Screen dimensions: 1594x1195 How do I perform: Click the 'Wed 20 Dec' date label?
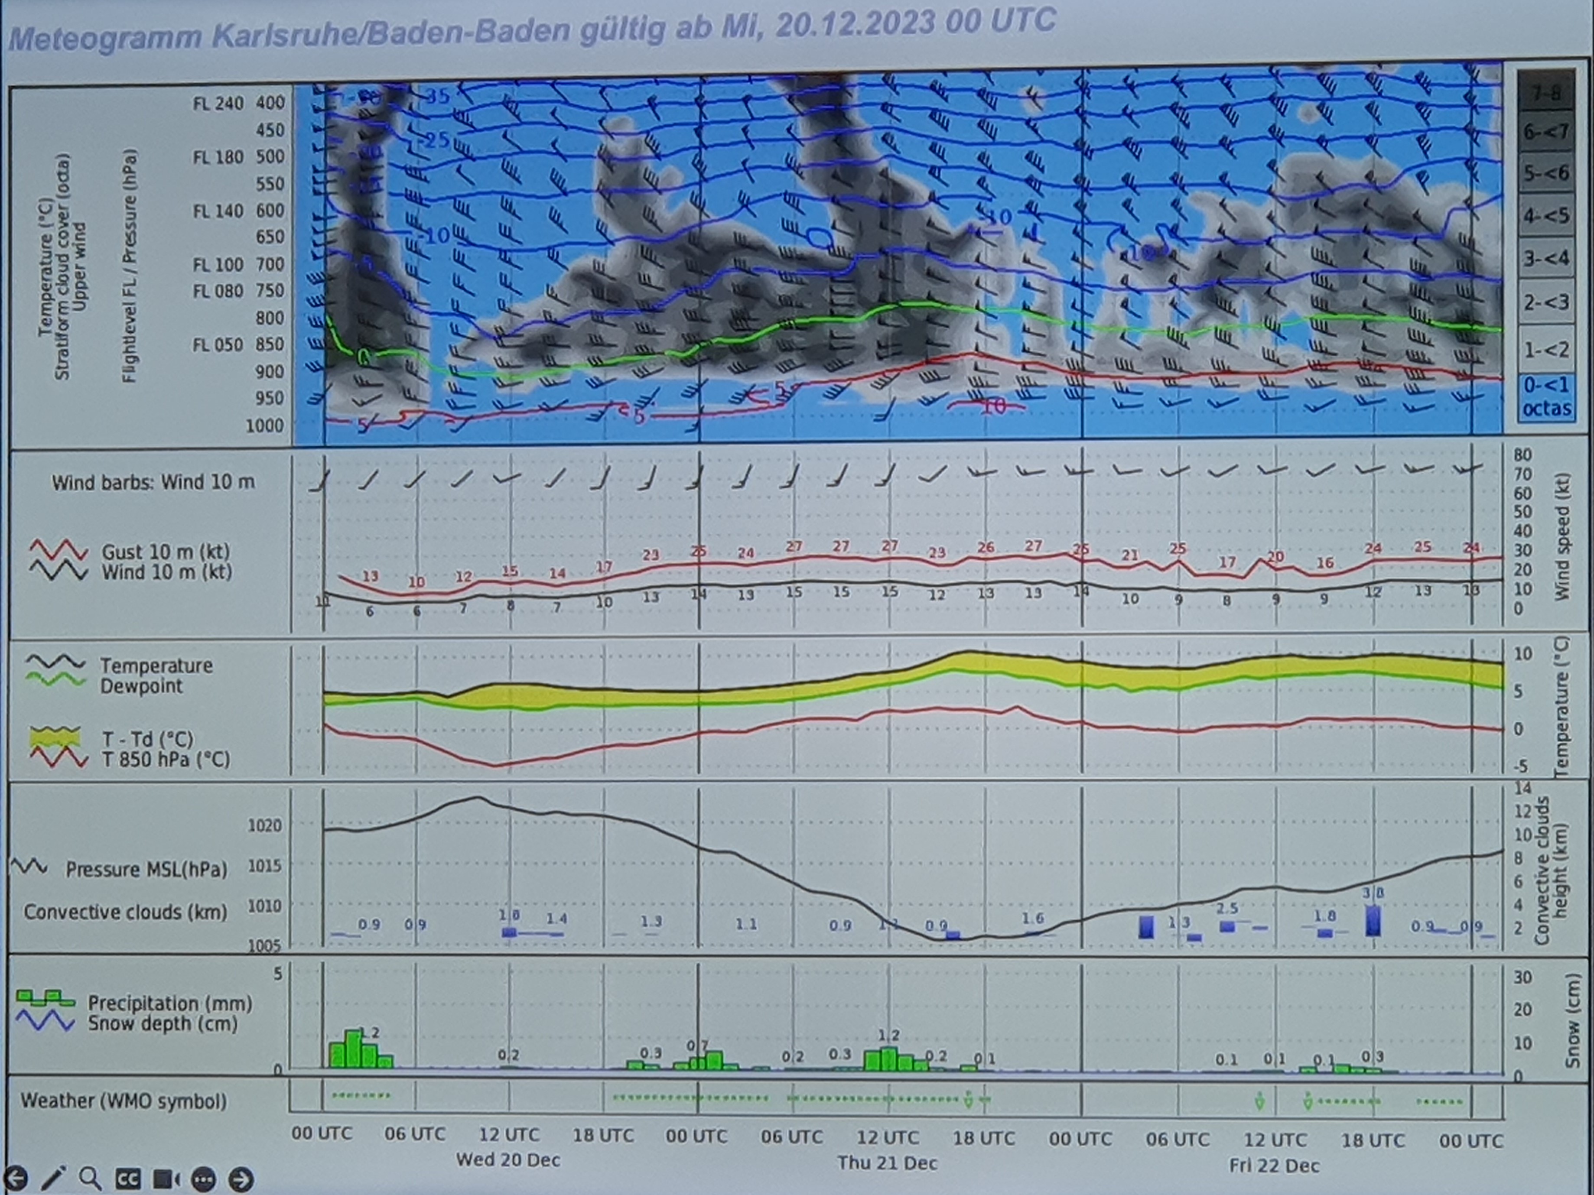tap(508, 1160)
